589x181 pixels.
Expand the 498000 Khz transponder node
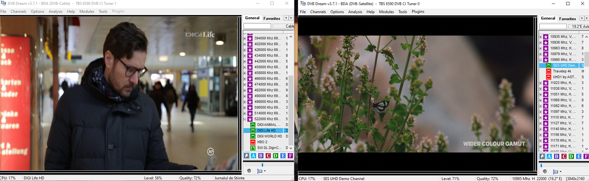245,102
